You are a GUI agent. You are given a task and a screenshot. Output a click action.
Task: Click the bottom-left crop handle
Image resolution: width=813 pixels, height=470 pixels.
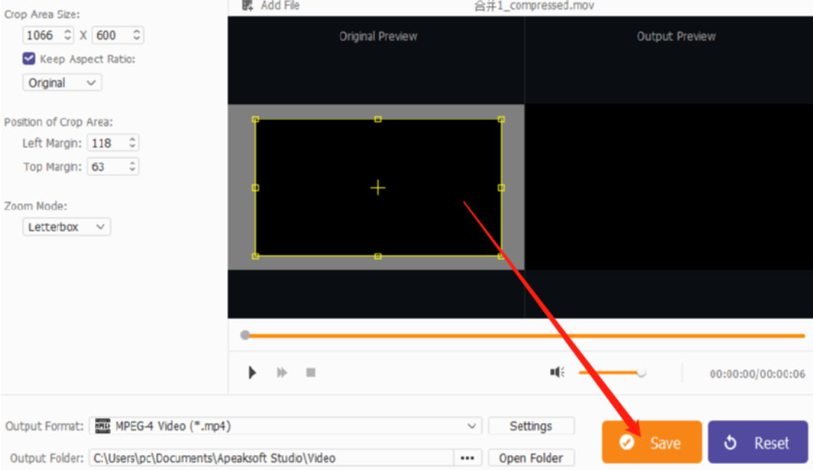click(255, 256)
